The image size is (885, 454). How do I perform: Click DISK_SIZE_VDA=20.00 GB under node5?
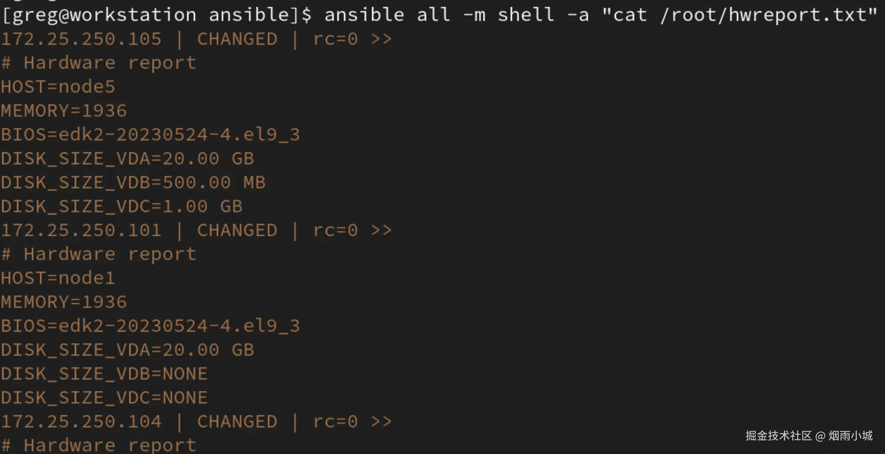tap(127, 159)
